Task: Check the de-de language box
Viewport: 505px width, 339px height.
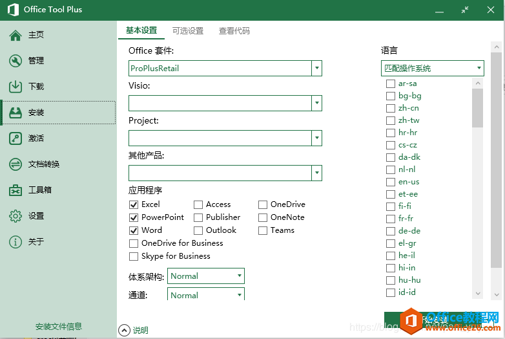Action: (x=391, y=231)
